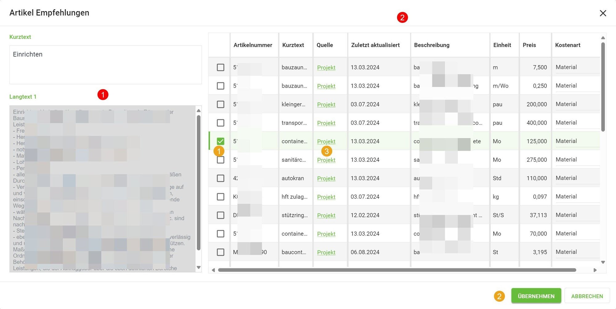Click the table's horizontal scrollbar
The height and width of the screenshot is (309, 616).
(x=397, y=270)
